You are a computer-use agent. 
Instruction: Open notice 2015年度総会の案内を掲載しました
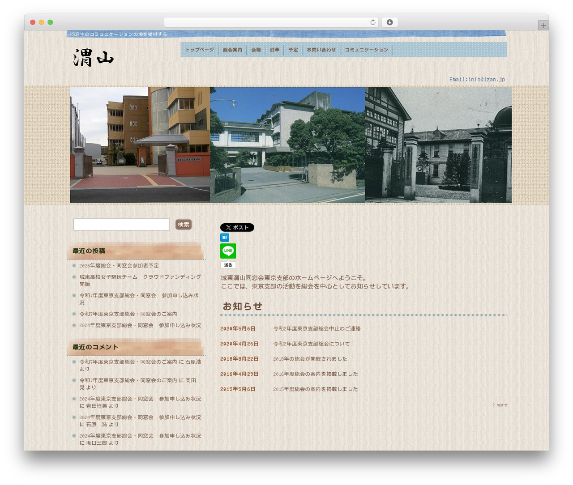pos(316,389)
